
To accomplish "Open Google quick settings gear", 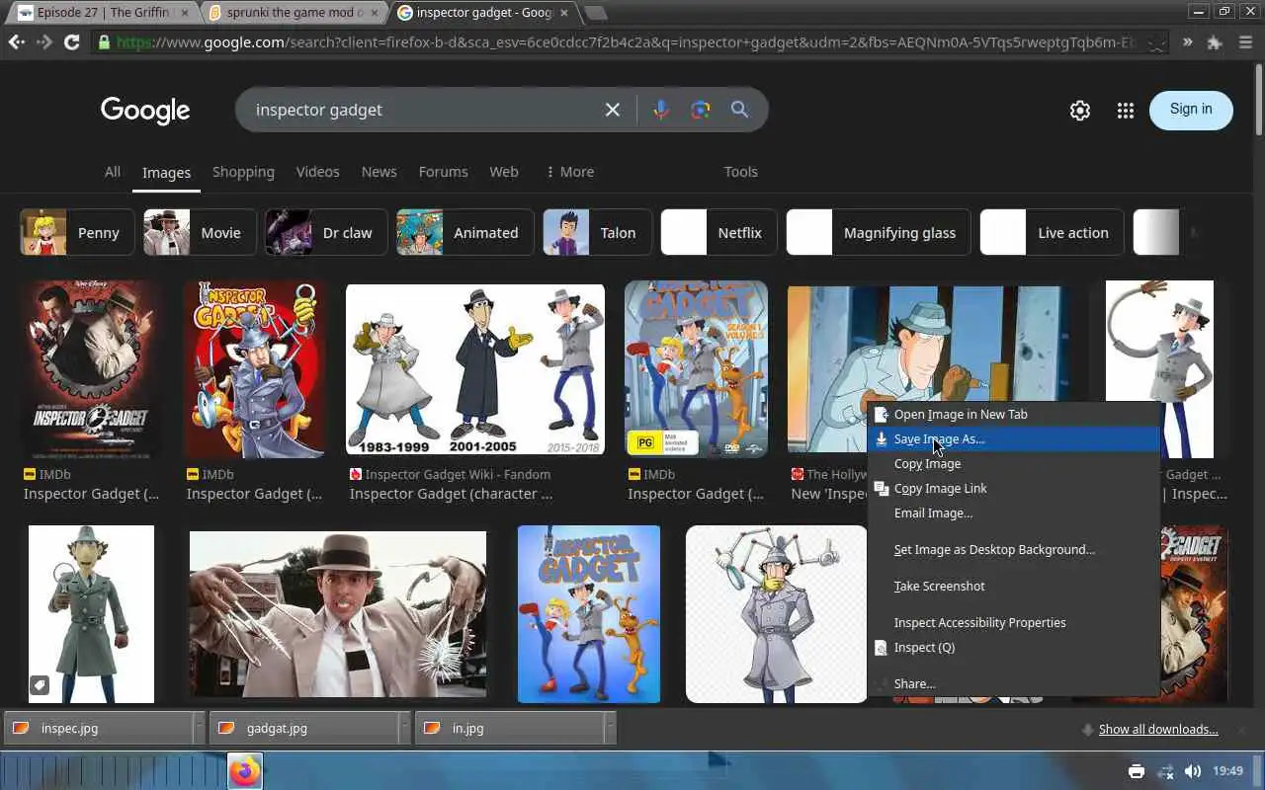I will [x=1080, y=111].
